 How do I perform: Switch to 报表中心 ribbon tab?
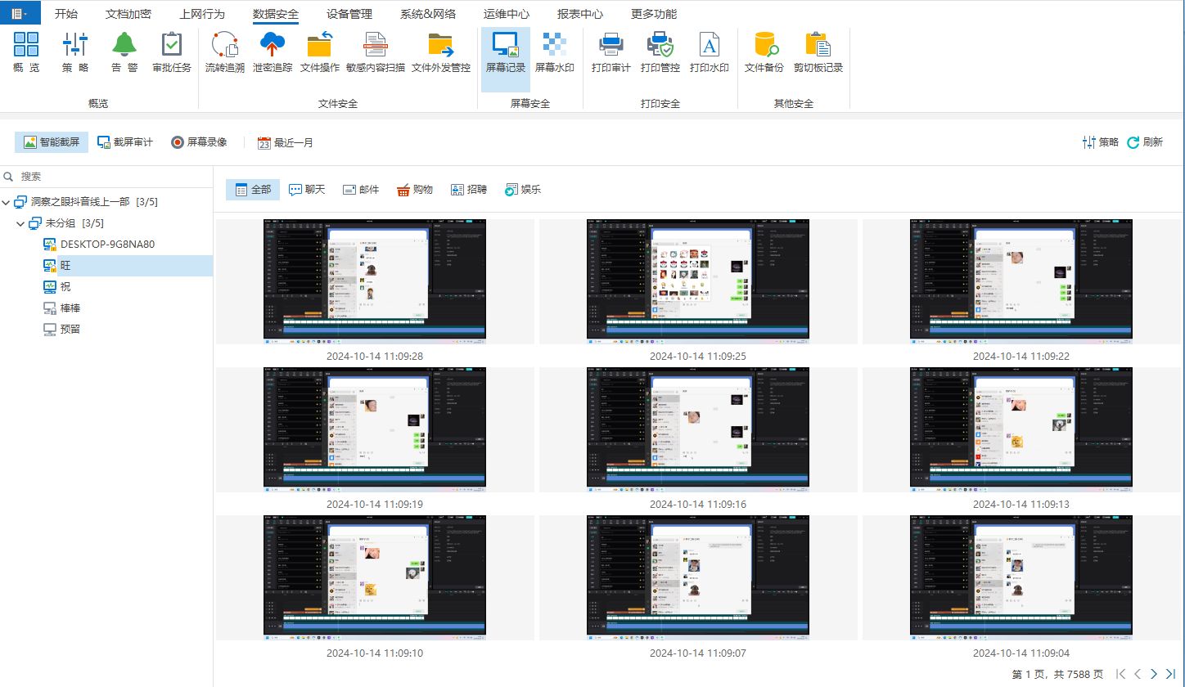coord(580,14)
